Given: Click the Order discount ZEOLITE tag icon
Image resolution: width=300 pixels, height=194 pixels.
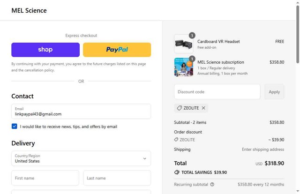Looking at the screenshot, I should (176, 140).
